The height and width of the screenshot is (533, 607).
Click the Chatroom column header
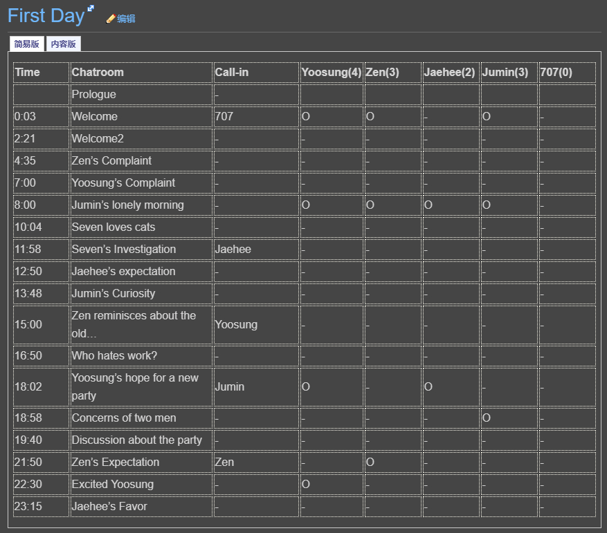pos(142,73)
